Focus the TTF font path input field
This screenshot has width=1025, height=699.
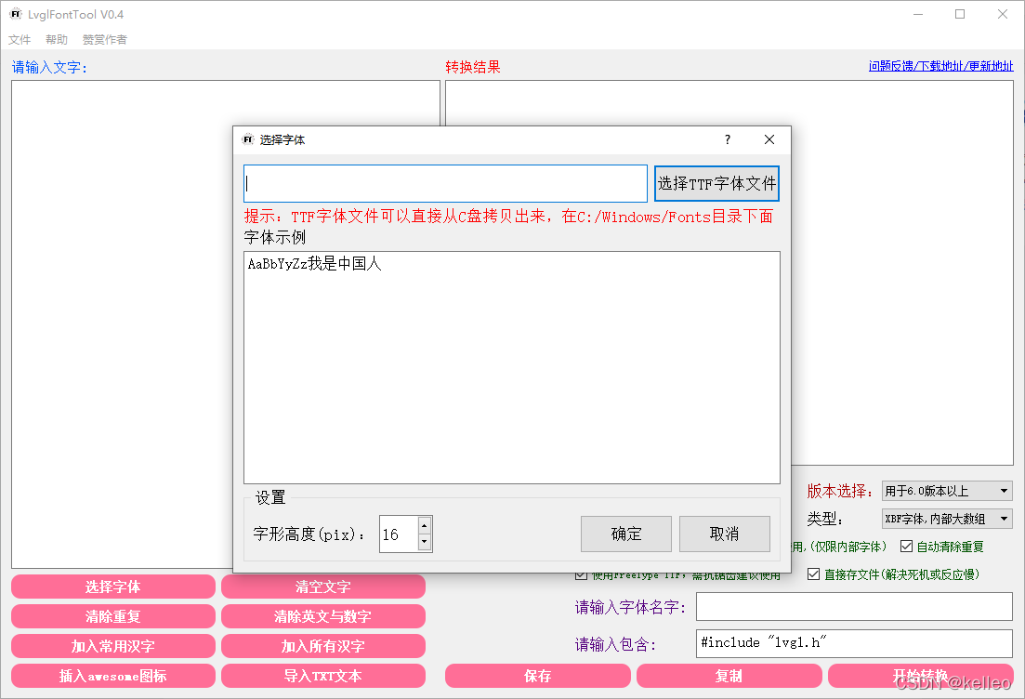445,184
